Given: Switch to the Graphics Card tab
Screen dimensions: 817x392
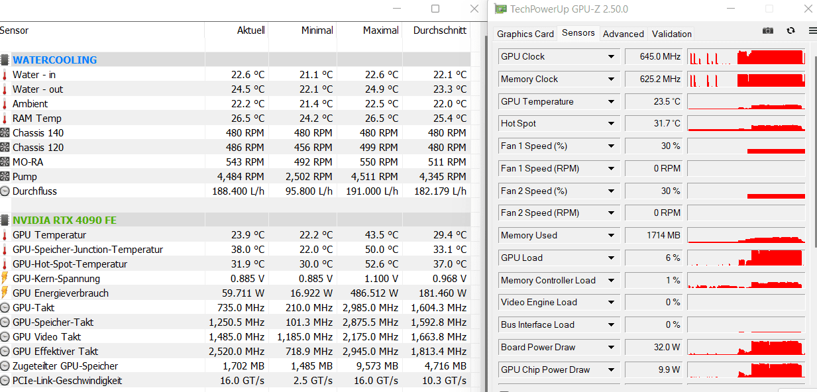Looking at the screenshot, I should 525,34.
